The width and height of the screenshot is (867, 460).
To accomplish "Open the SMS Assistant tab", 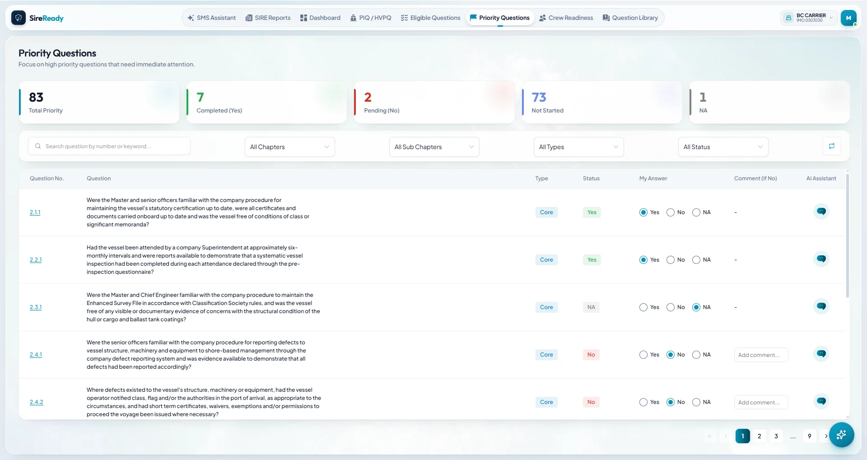I will pos(211,18).
